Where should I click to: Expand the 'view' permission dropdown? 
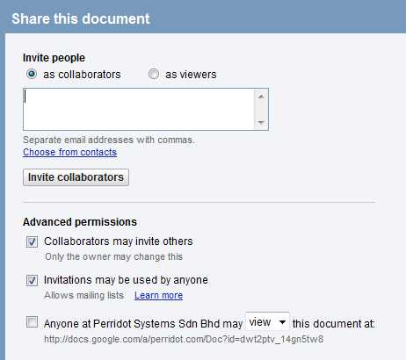tap(267, 322)
